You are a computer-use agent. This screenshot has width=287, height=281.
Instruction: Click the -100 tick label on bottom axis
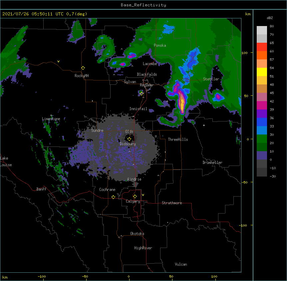coord(42,276)
